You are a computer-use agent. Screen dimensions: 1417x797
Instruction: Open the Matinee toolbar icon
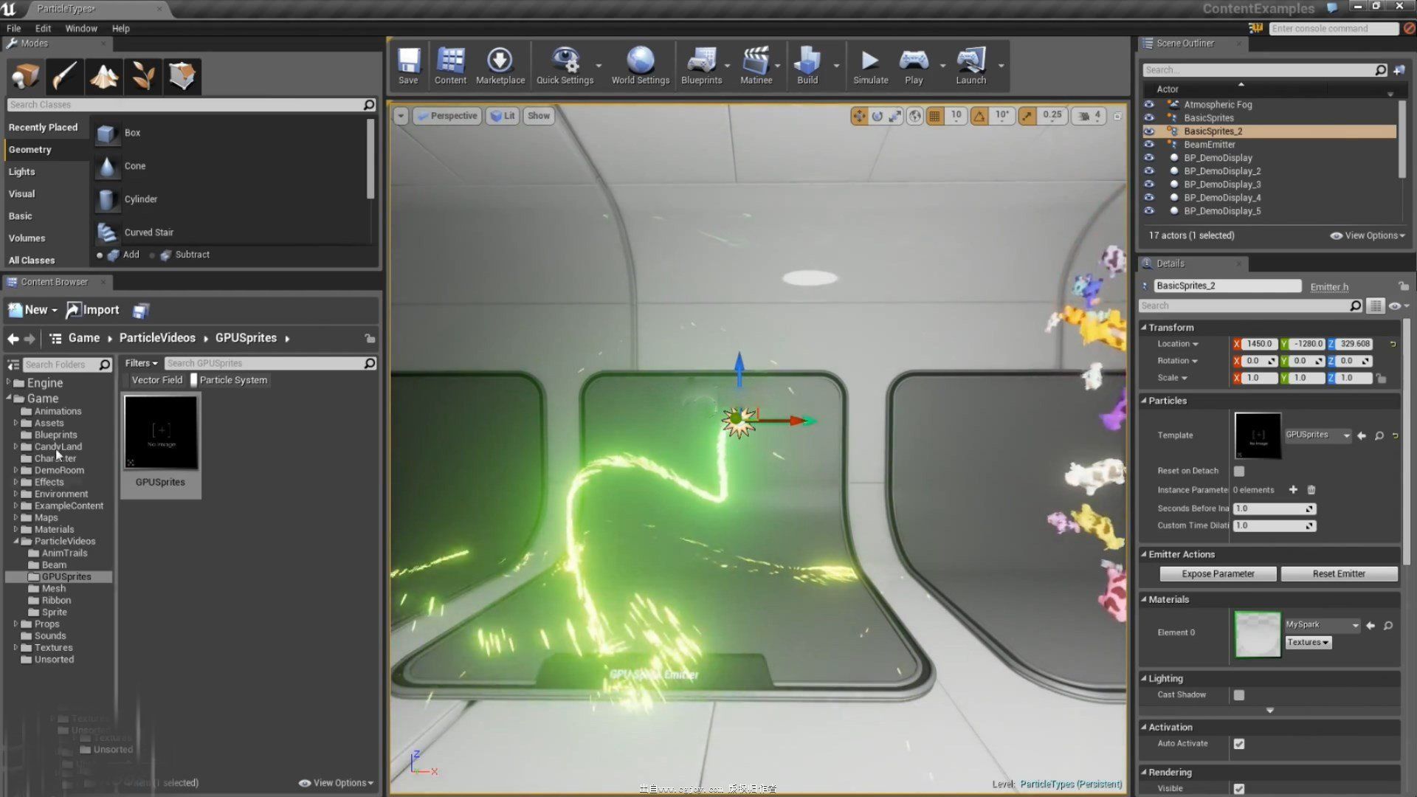pos(756,66)
